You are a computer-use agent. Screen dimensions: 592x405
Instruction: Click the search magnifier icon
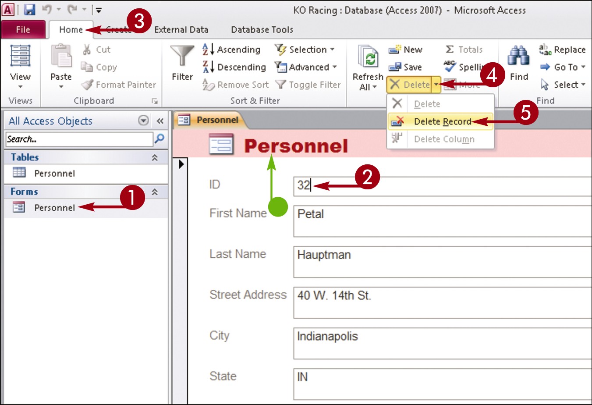[x=160, y=139]
